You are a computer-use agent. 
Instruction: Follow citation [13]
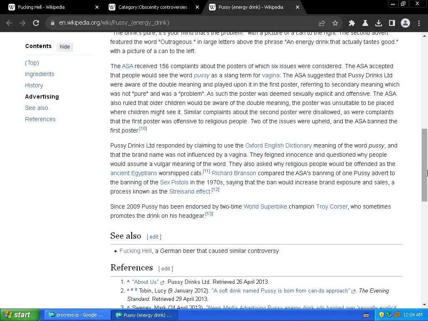[209, 214]
